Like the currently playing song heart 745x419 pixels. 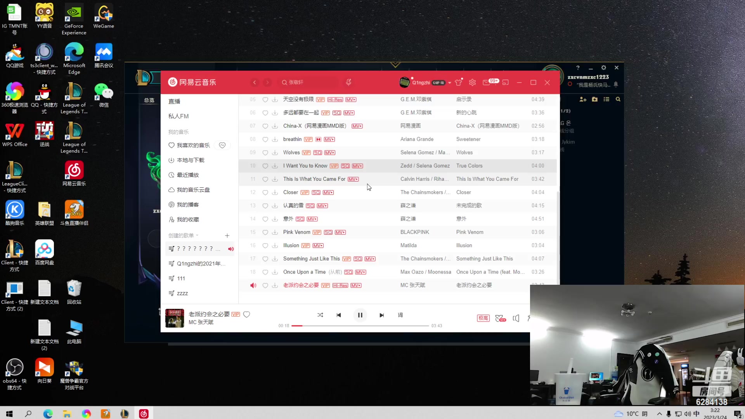tap(246, 314)
